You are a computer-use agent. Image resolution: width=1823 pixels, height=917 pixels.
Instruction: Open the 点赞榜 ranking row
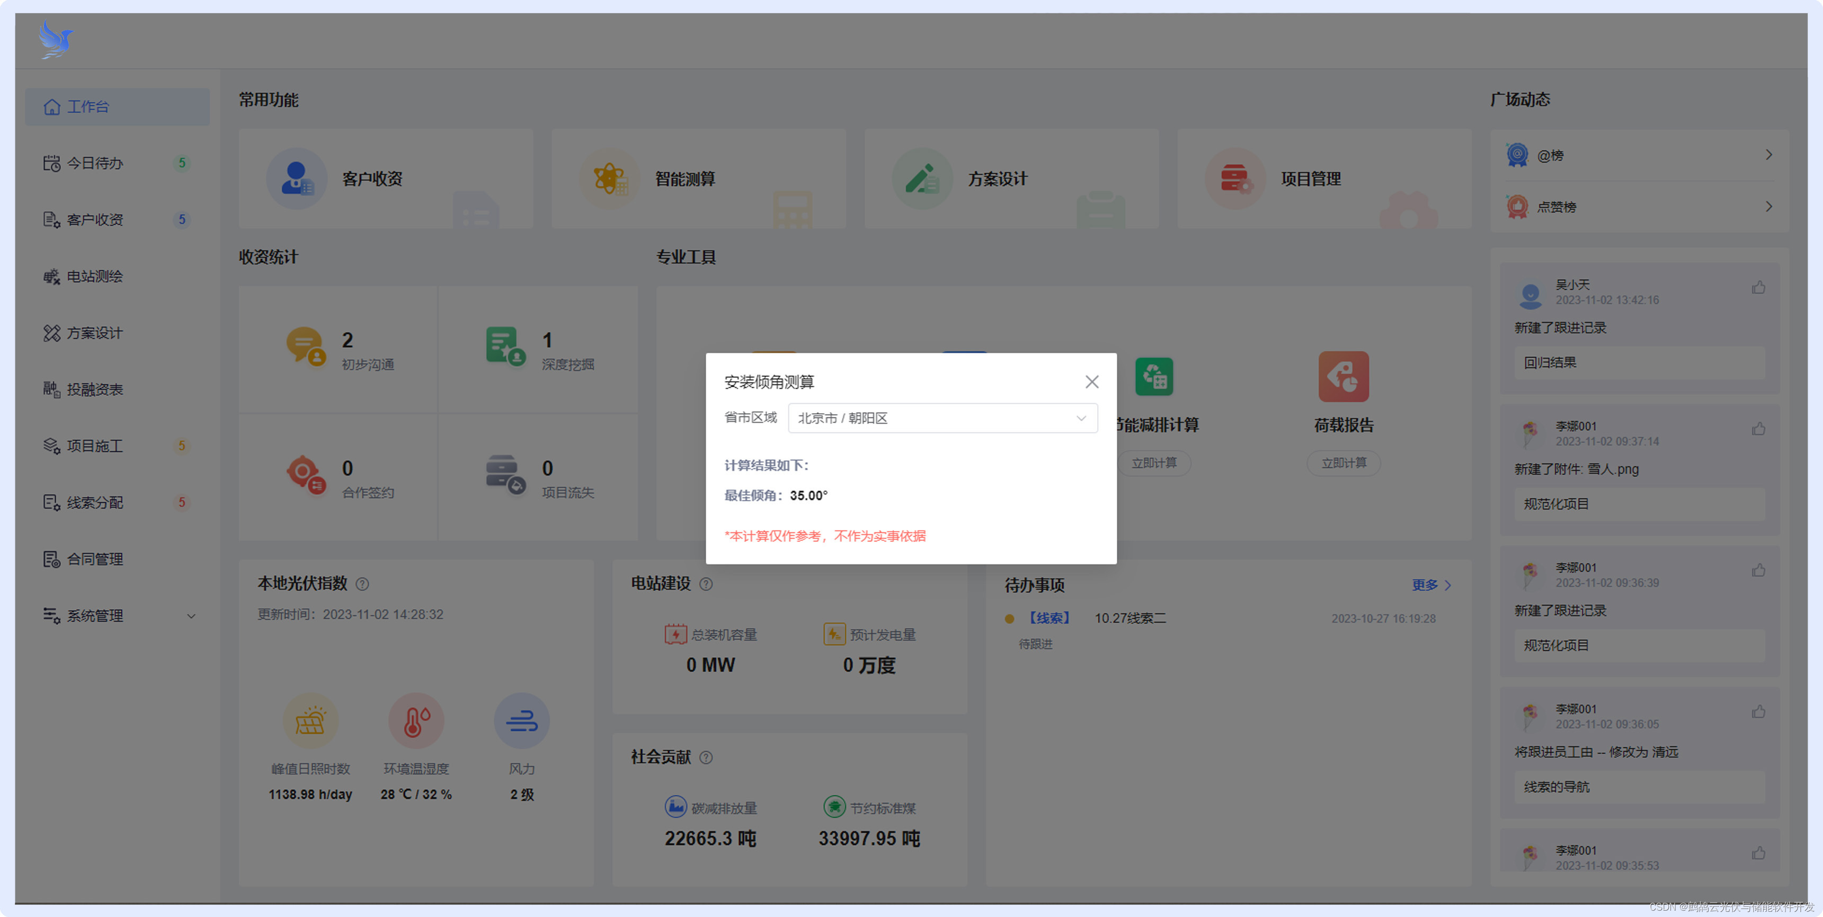1640,207
